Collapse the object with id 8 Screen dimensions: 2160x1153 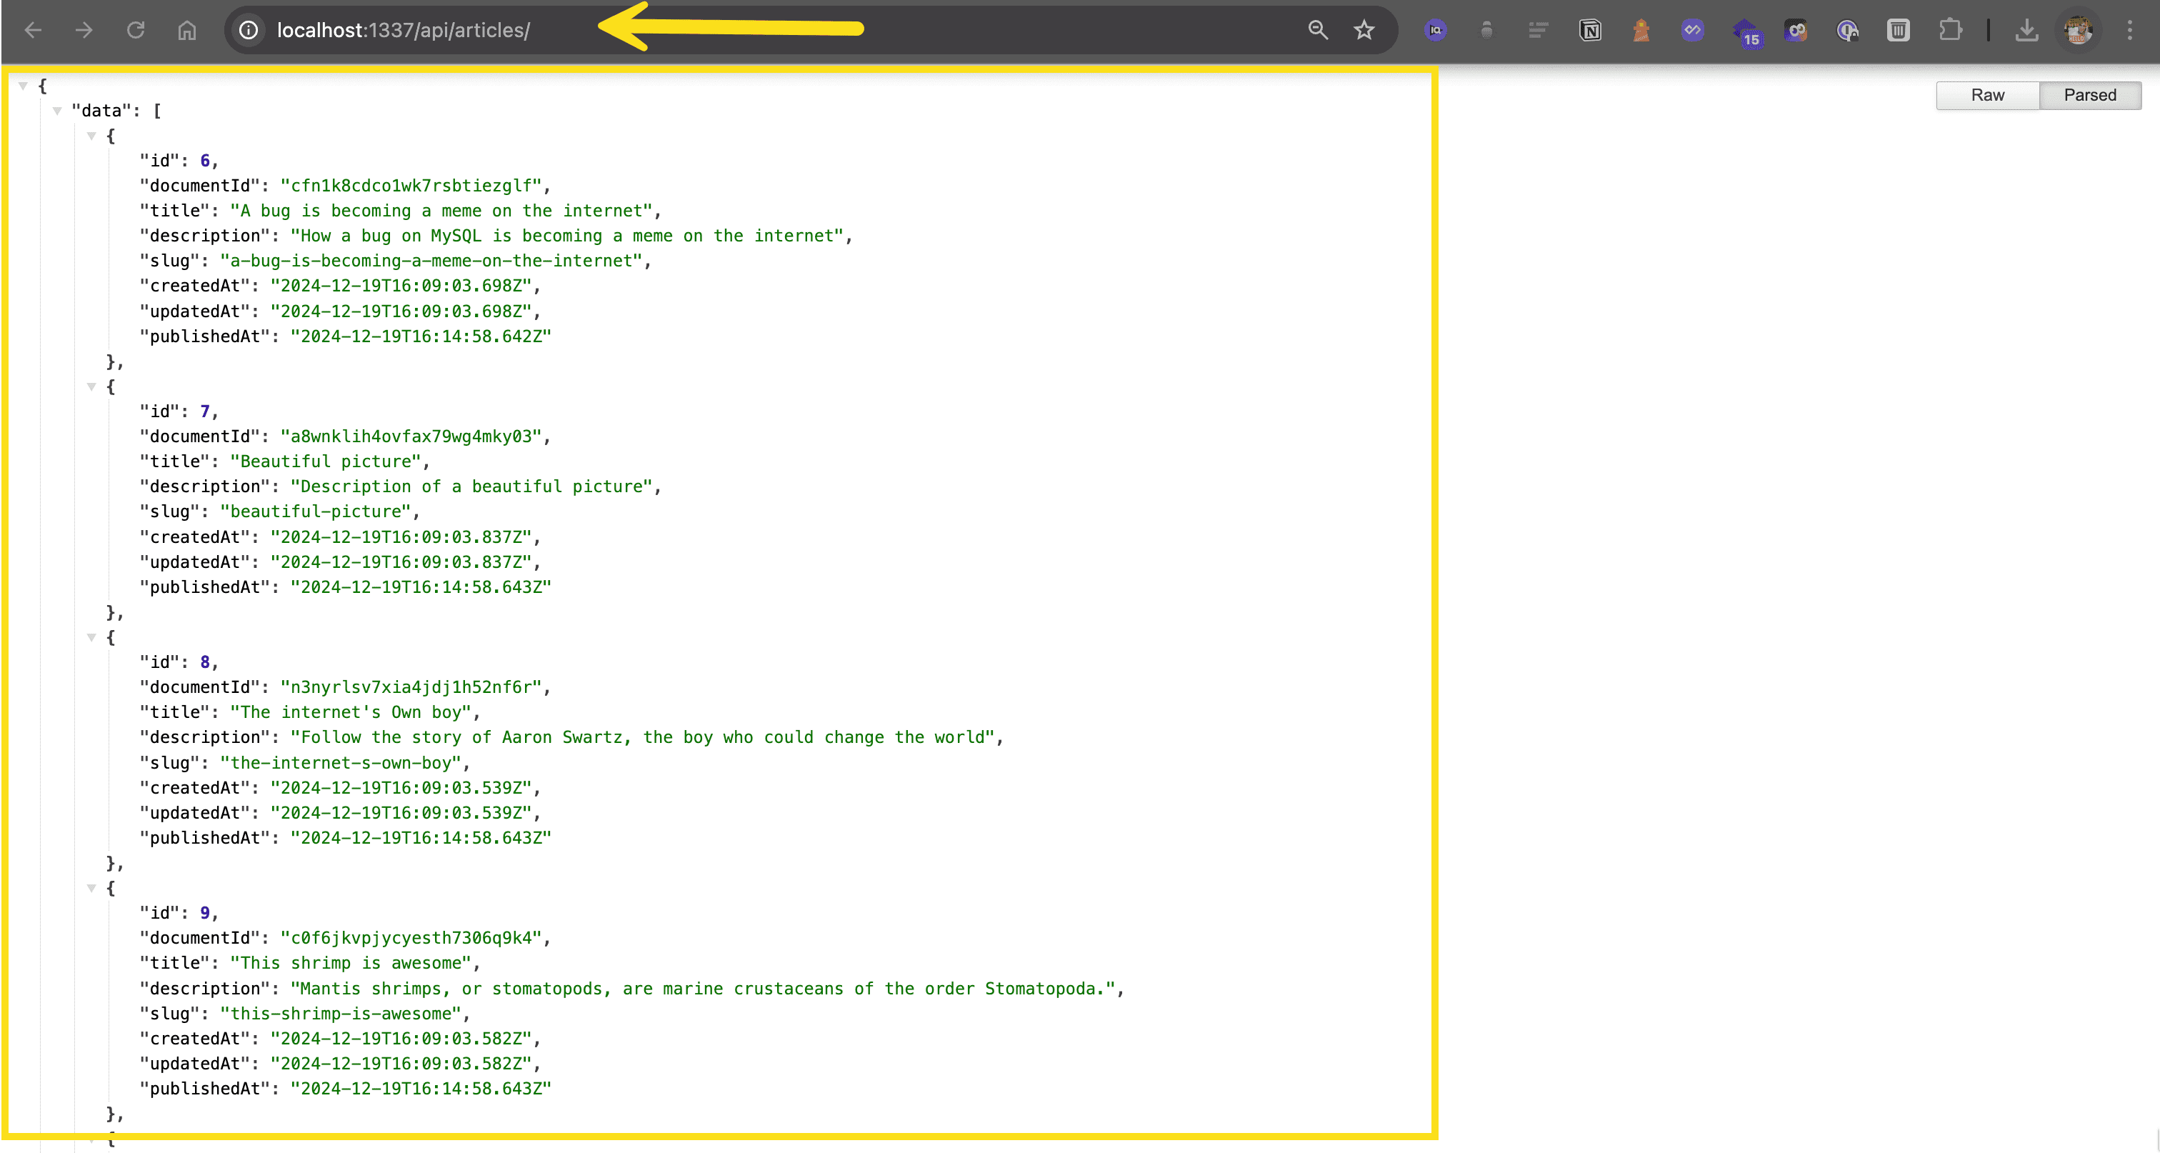click(91, 637)
